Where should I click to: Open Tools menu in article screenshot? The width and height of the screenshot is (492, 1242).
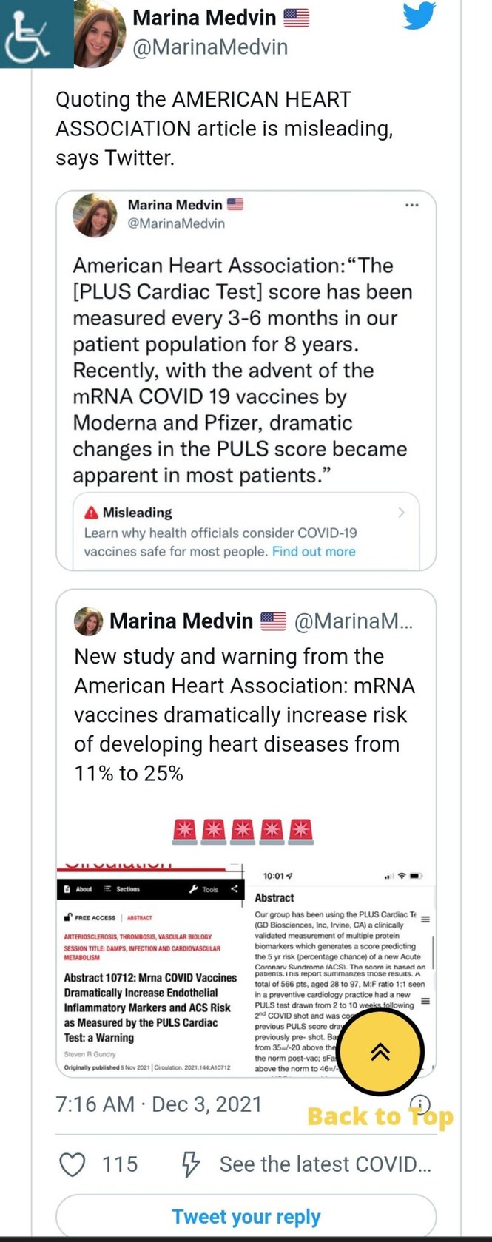pos(204,889)
